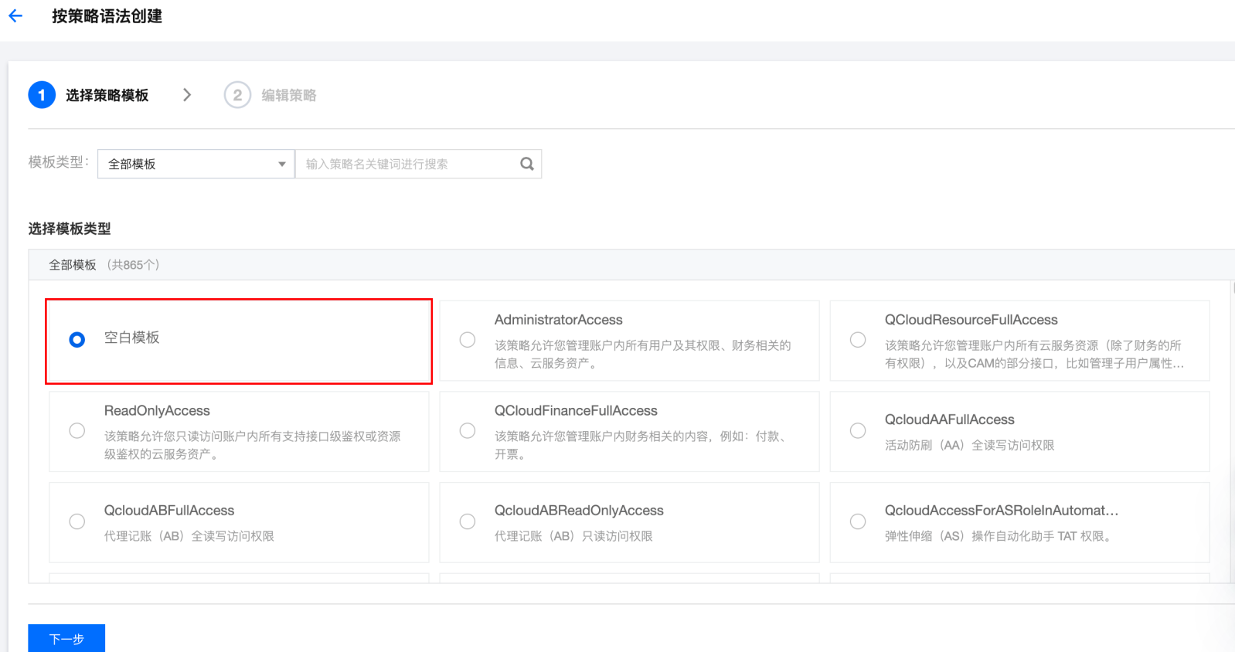Pick the QCloudFinanceFullAccess radio button

468,430
